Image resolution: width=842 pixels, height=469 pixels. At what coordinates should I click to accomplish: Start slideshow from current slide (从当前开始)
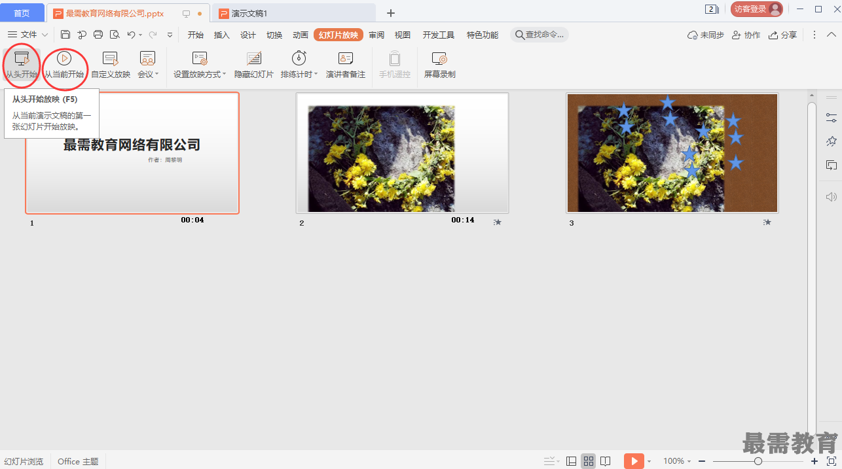pyautogui.click(x=64, y=65)
